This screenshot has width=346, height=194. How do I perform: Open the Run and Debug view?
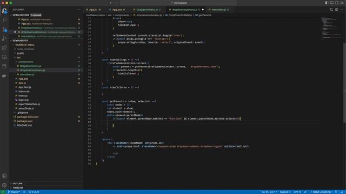[4, 39]
